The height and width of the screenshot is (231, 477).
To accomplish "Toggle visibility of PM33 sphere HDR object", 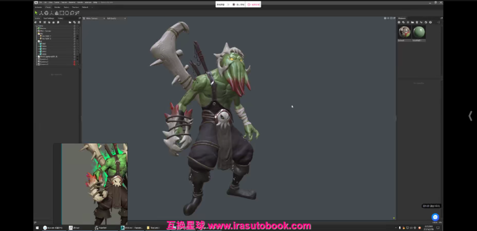I will [77, 56].
